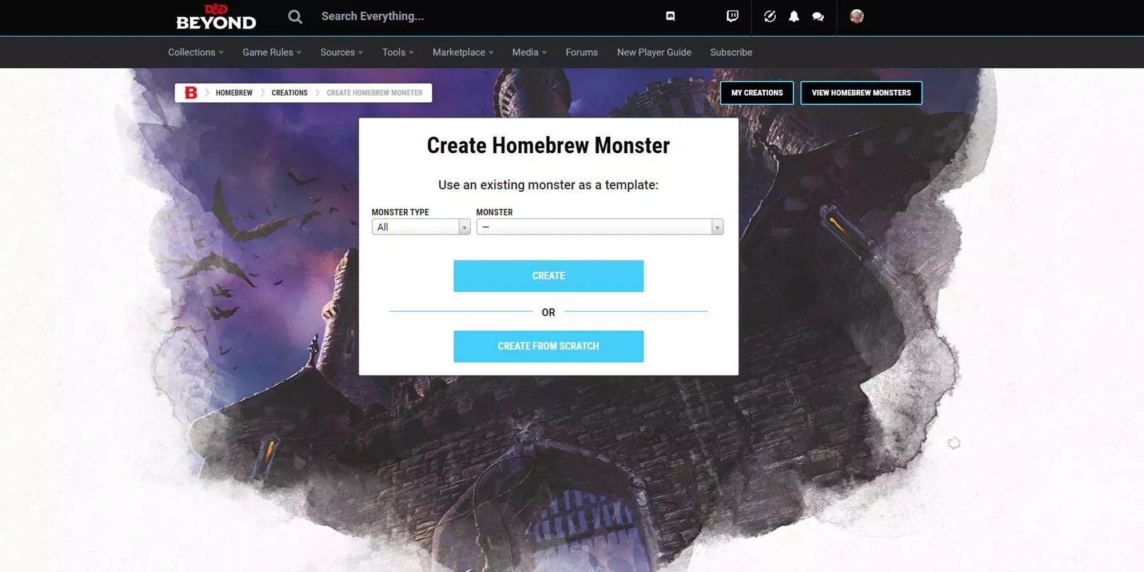Open the Twitch icon in header
Image resolution: width=1144 pixels, height=572 pixels.
coord(732,16)
